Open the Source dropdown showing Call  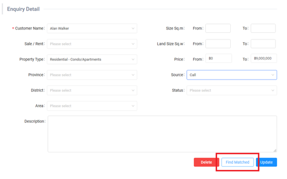[x=231, y=75]
